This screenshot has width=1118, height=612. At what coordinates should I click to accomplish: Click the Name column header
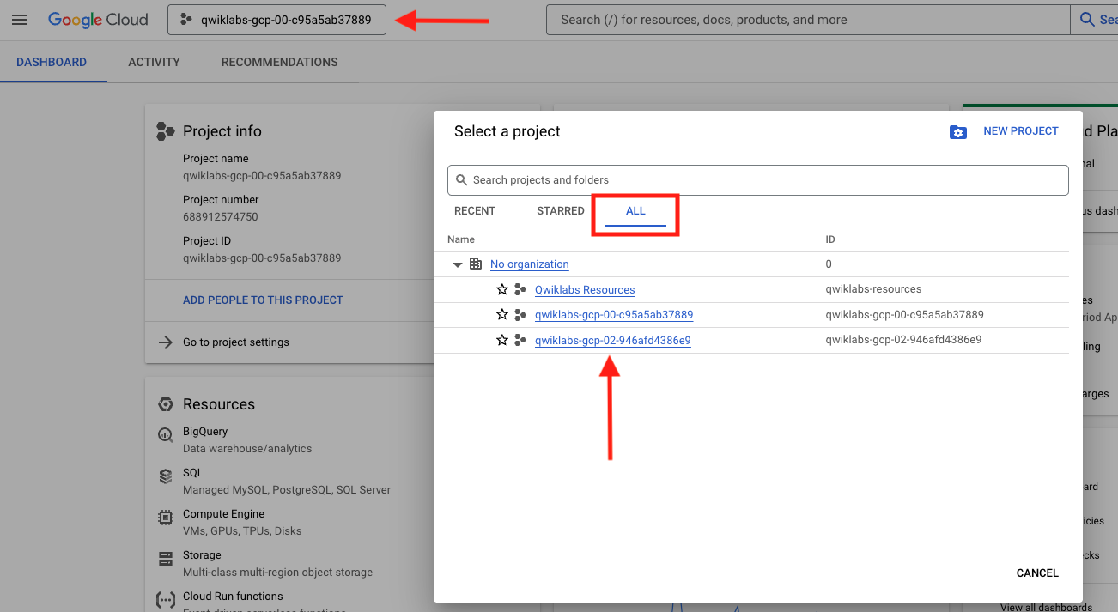[x=461, y=239]
